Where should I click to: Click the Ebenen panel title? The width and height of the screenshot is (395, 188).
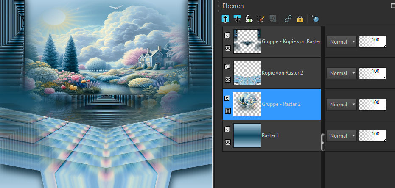click(x=233, y=6)
